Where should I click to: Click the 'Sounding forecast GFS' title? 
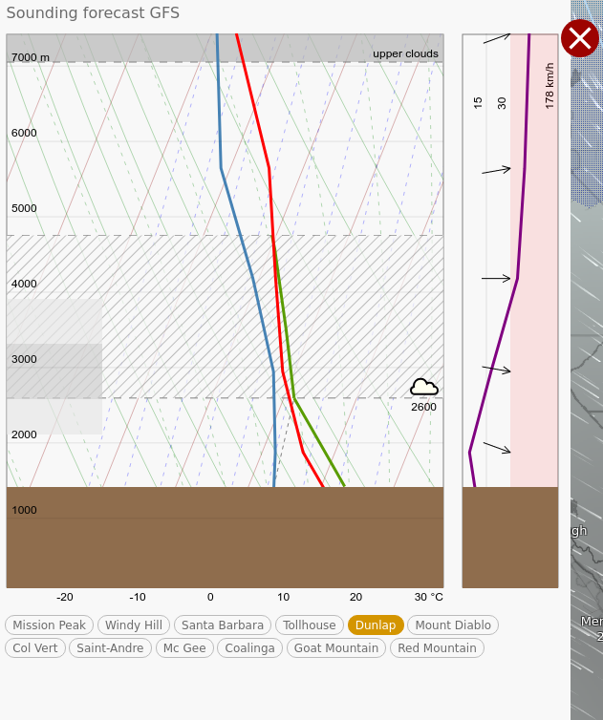pos(93,12)
